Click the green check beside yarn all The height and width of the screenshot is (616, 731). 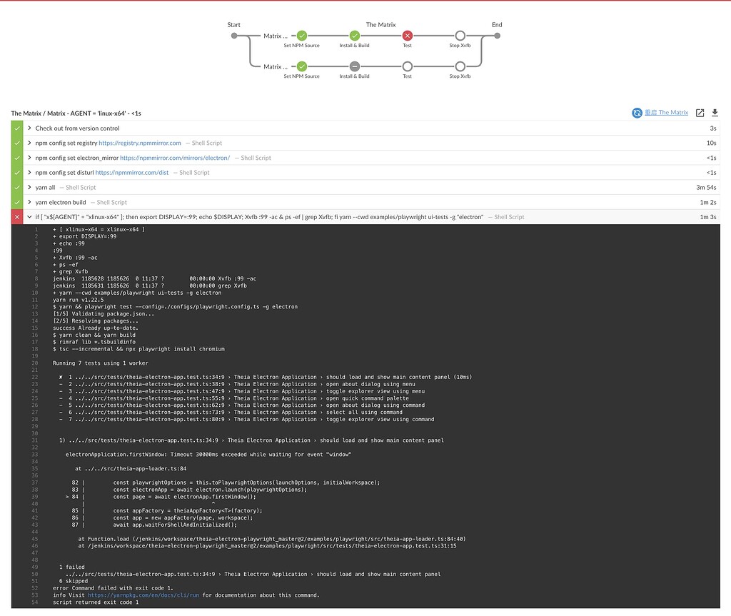(16, 187)
